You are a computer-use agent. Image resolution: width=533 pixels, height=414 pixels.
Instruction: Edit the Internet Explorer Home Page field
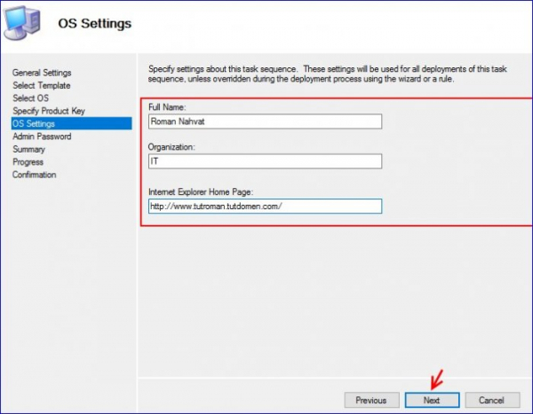click(265, 207)
